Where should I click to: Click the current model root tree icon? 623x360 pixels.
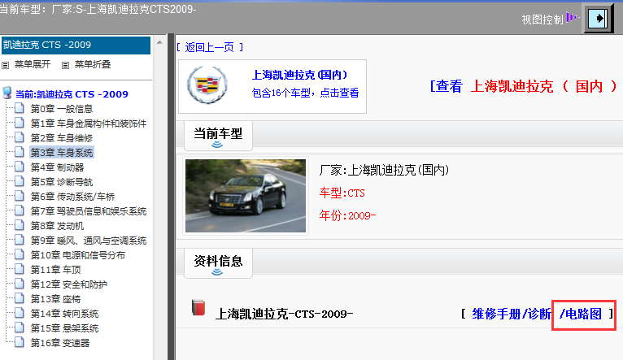tap(7, 93)
